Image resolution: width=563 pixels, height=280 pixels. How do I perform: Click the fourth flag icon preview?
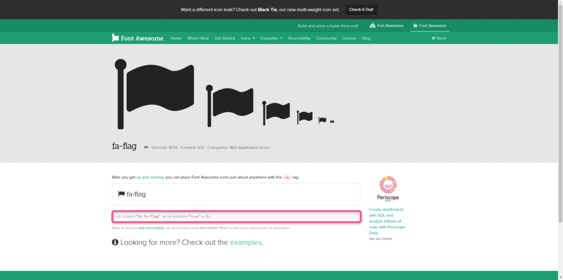coord(305,118)
